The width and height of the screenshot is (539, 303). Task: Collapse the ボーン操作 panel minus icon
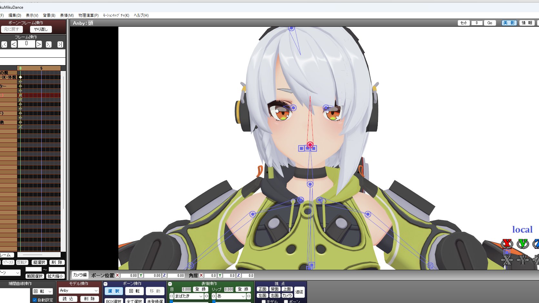tap(105, 284)
